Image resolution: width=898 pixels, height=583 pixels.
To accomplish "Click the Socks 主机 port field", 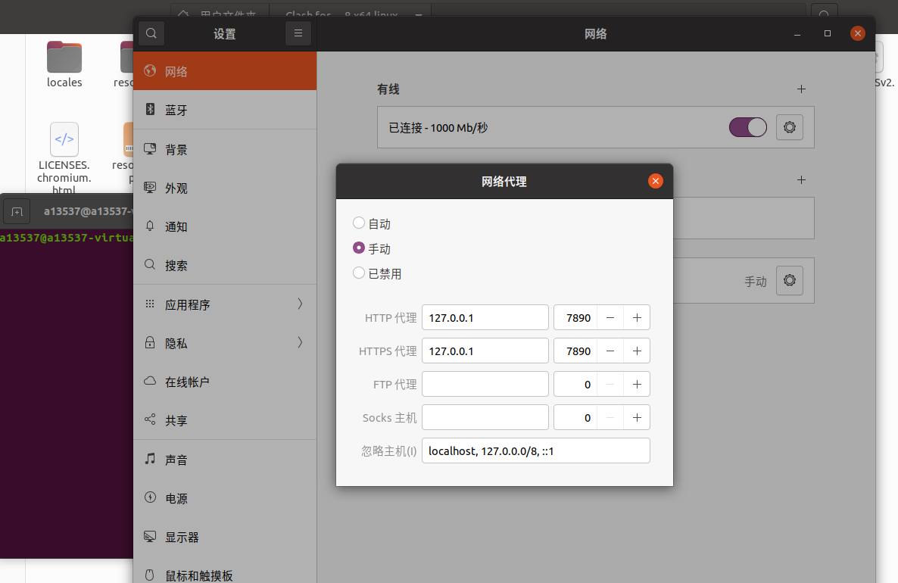I will [575, 417].
